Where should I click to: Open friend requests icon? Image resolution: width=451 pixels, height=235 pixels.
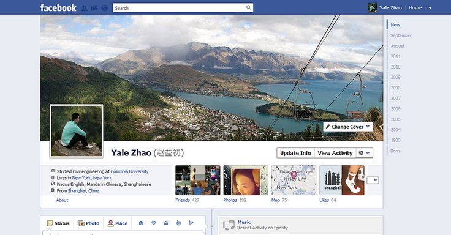tap(85, 8)
